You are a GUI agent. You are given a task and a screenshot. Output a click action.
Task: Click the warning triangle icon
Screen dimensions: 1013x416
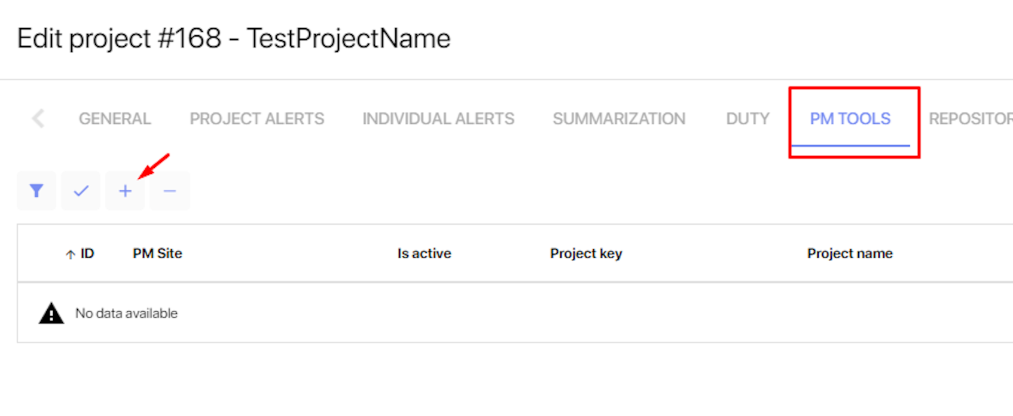click(x=51, y=313)
